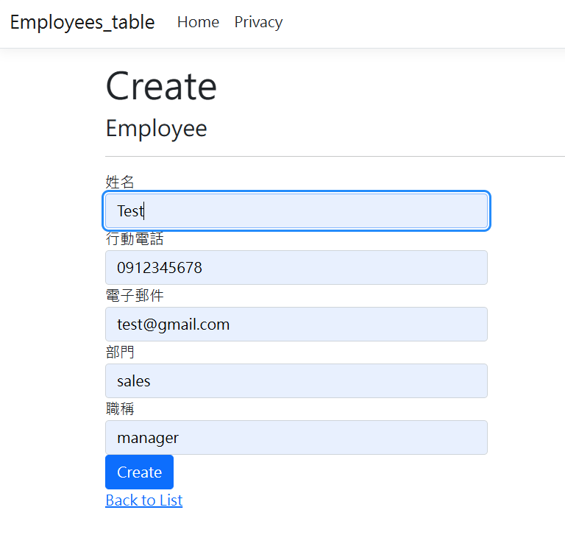Click the 行動電話 field label
The image size is (565, 535).
click(135, 239)
